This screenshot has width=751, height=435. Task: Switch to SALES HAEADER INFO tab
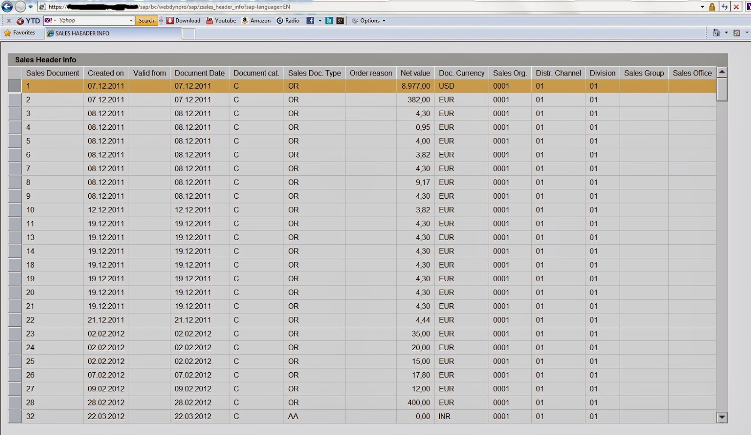click(x=82, y=33)
